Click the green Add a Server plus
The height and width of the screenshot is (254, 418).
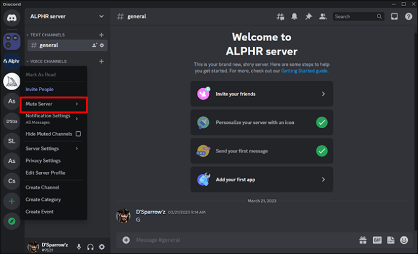tap(12, 201)
